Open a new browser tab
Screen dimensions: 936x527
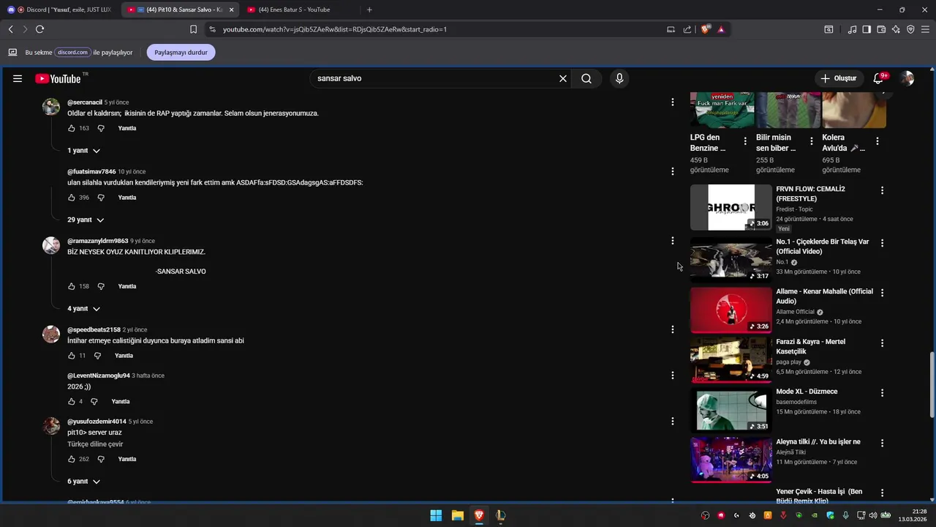coord(369,10)
